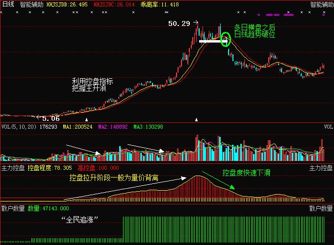The image size is (334, 245).
Task: Click the right 散户数量 panel label
Action: click(x=321, y=208)
